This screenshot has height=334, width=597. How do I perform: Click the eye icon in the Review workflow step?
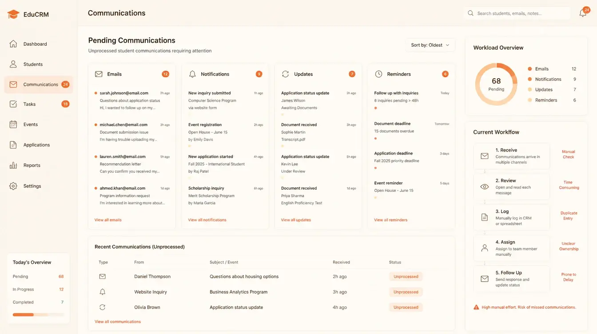[485, 187]
